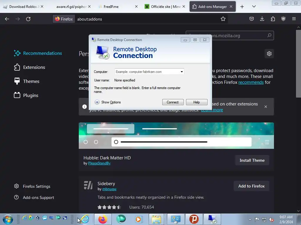
Task: Click the Firefox identity box in address bar
Action: (64, 19)
